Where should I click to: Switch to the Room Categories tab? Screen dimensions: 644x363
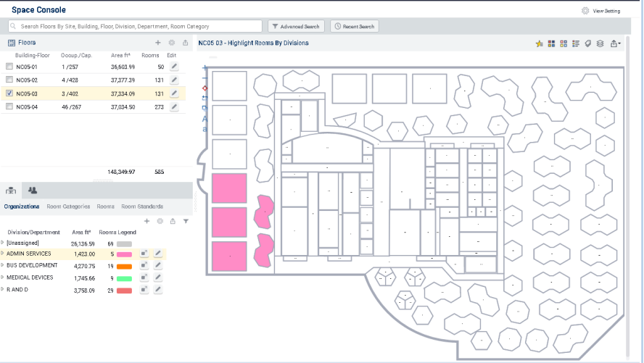point(68,206)
